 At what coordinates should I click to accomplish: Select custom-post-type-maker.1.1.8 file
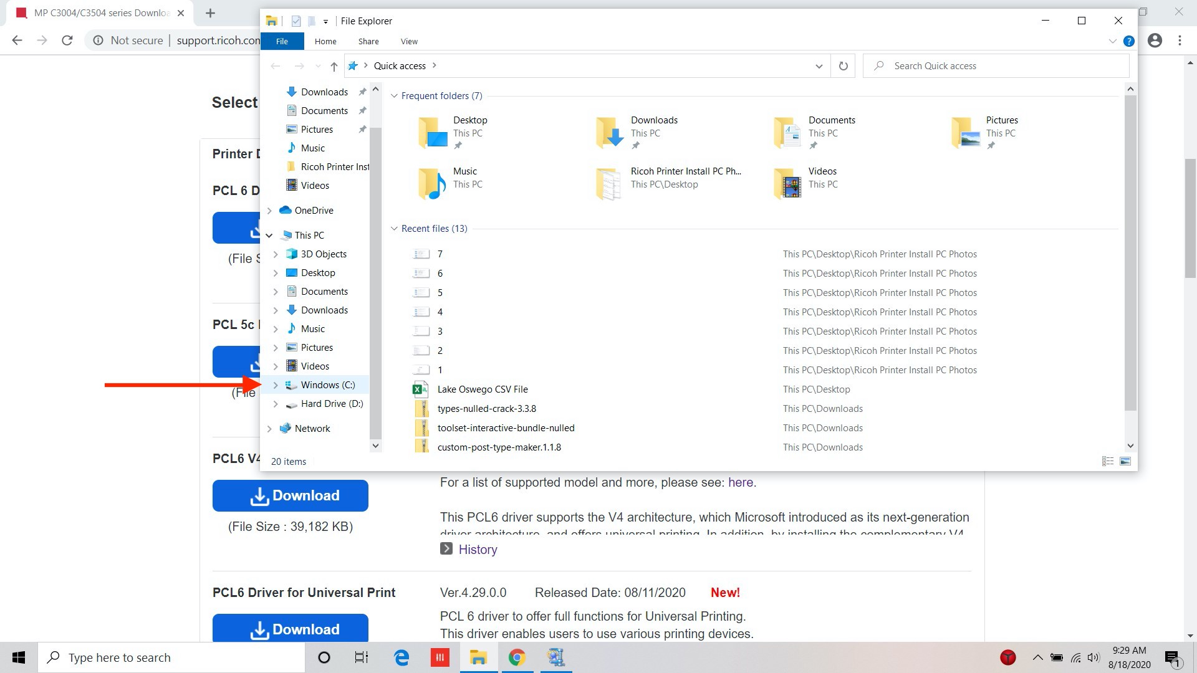(499, 447)
